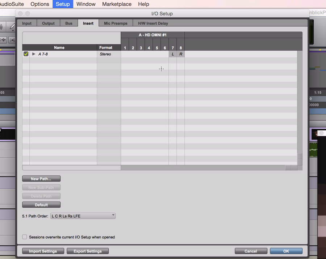Viewport: 326px width, 259px height.
Task: Open the Setup menu
Action: (x=63, y=4)
